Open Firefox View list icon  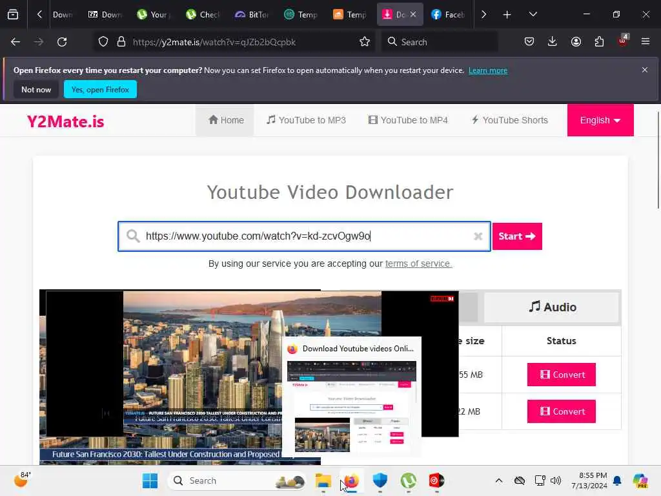(13, 14)
